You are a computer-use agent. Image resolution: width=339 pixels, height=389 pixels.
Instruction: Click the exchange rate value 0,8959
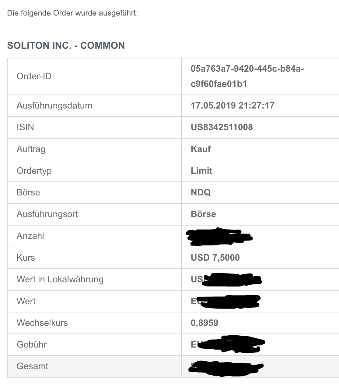tap(204, 323)
